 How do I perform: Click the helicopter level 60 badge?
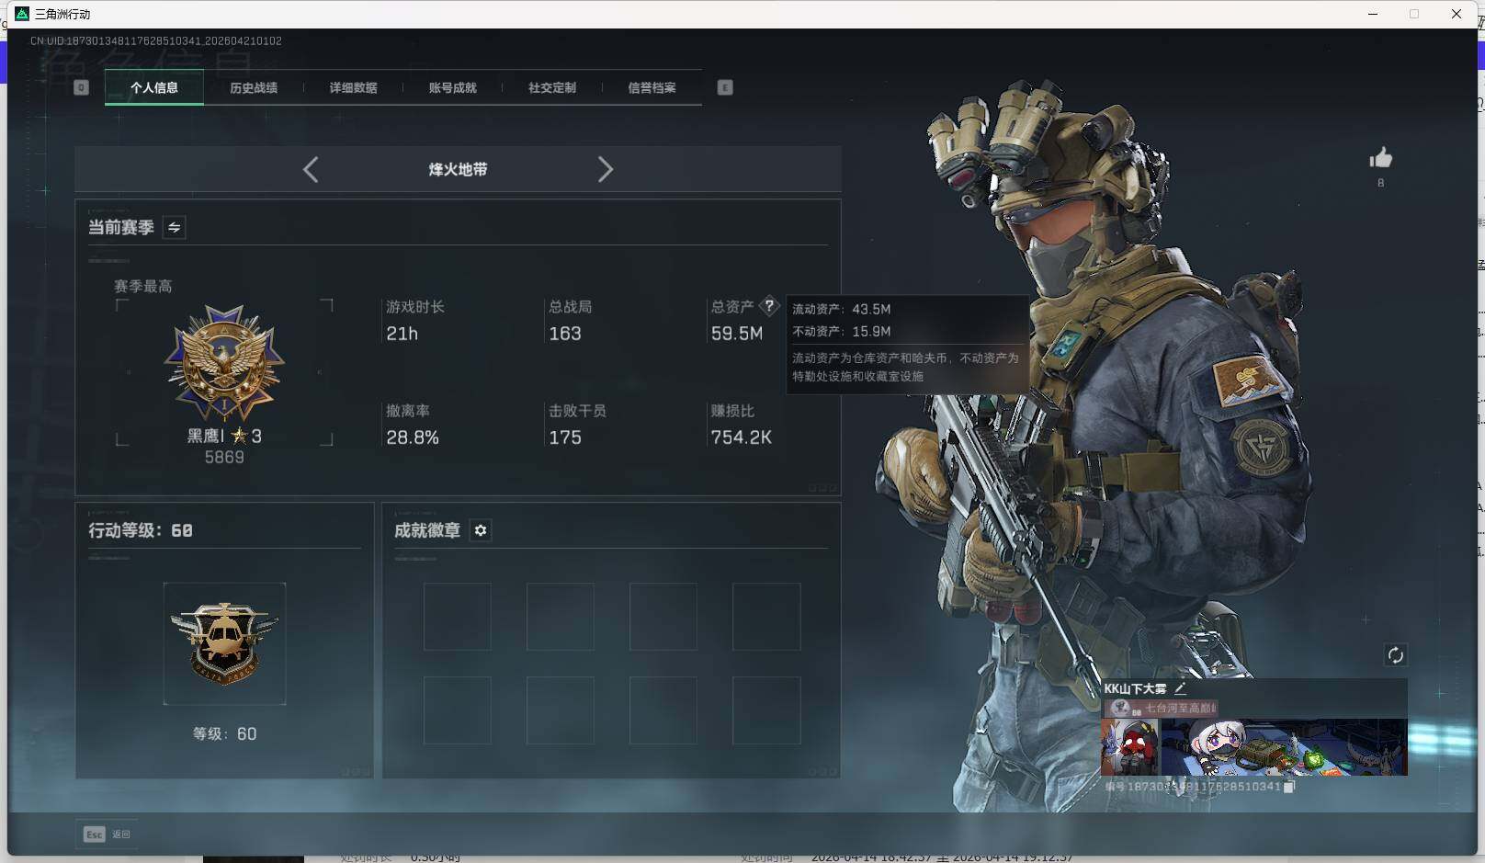click(224, 643)
